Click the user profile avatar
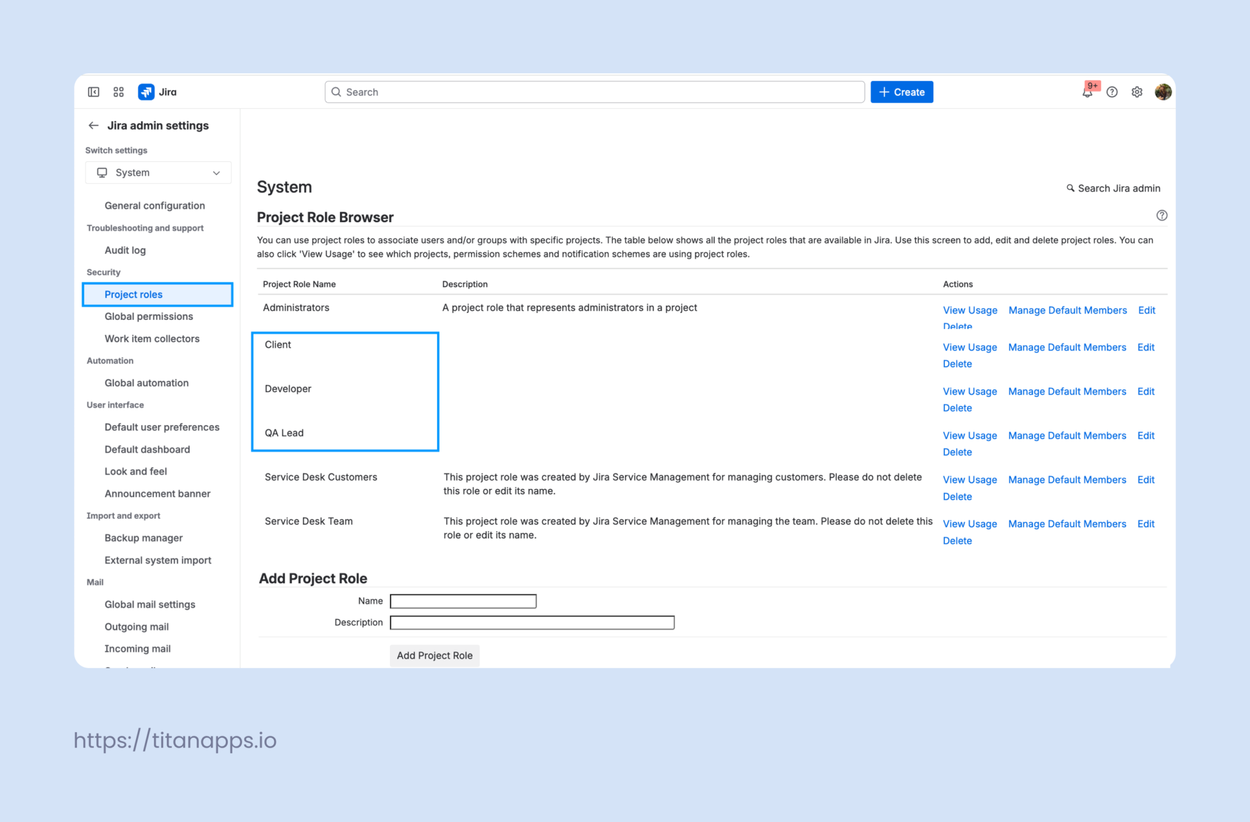Screen dimensions: 1250x822 pyautogui.click(x=1163, y=92)
